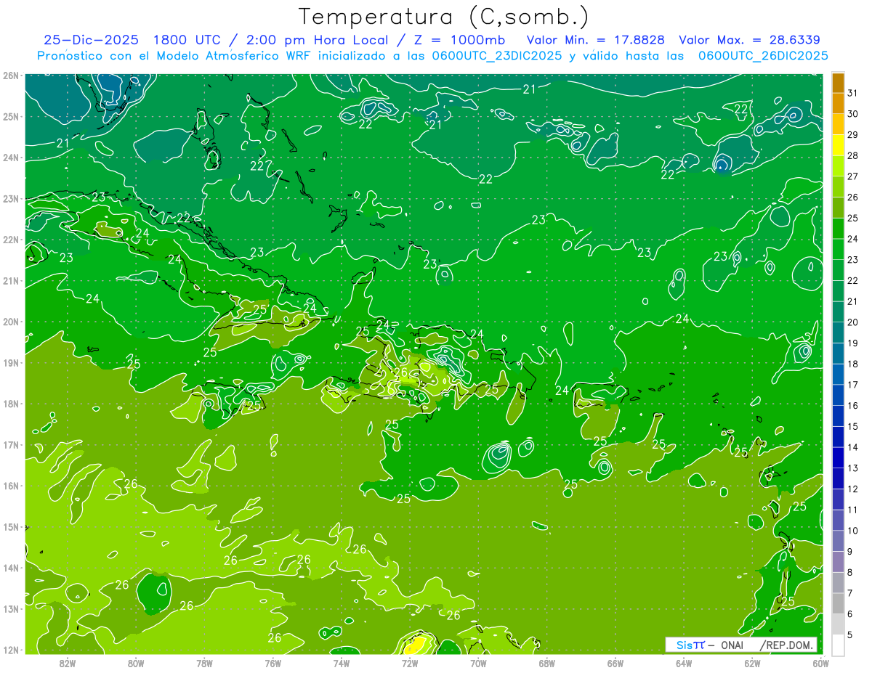Click the 16N latitude axis label
Viewport: 872px width, 673px height.
click(11, 486)
